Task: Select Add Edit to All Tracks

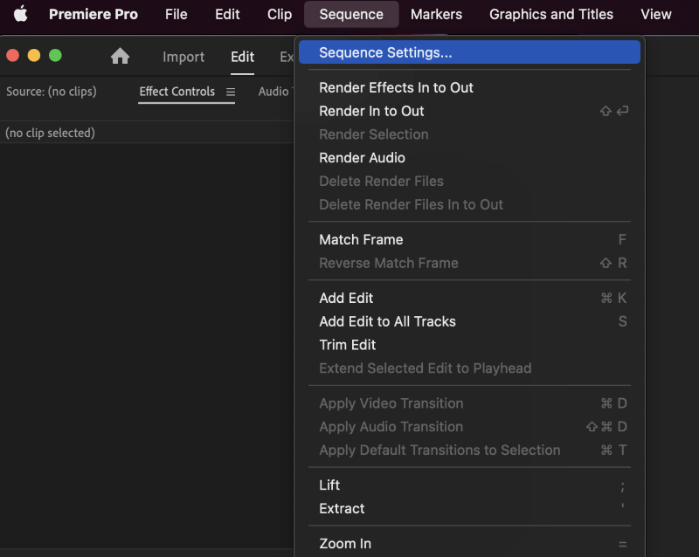Action: [469, 321]
